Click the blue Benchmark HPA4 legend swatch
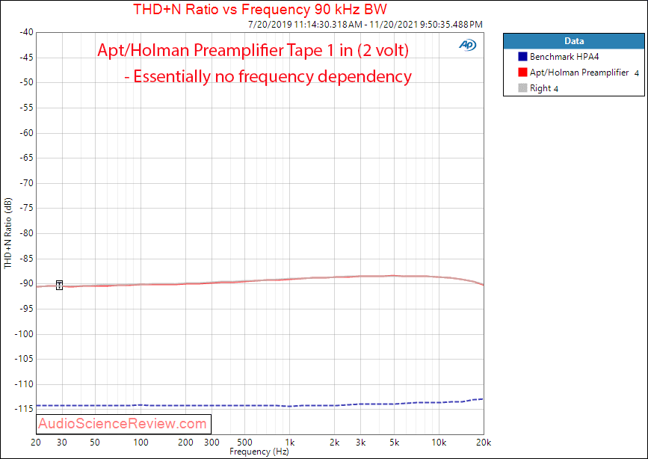This screenshot has width=648, height=459. point(522,57)
